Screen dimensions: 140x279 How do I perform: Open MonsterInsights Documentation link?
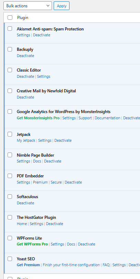[x=107, y=118]
